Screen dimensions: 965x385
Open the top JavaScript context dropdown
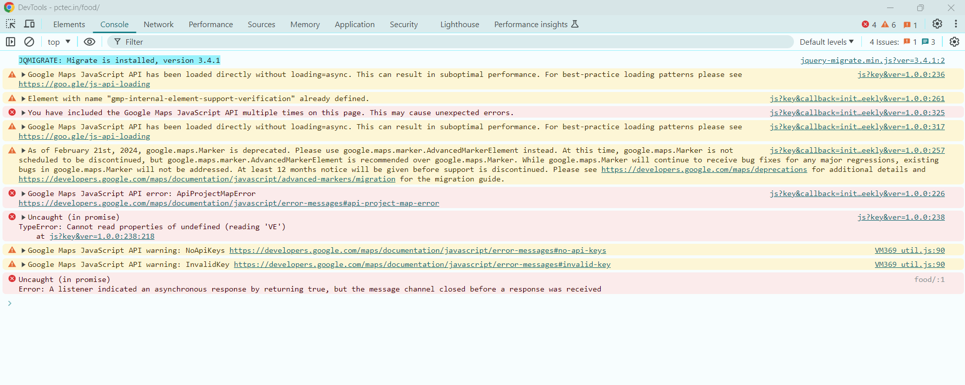click(59, 42)
